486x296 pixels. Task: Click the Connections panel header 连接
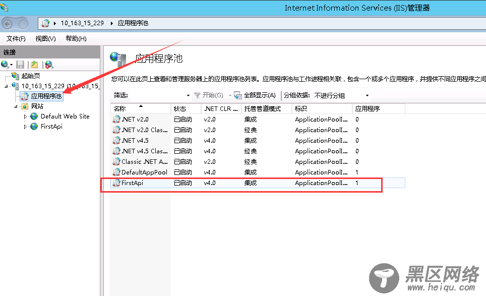coord(10,52)
